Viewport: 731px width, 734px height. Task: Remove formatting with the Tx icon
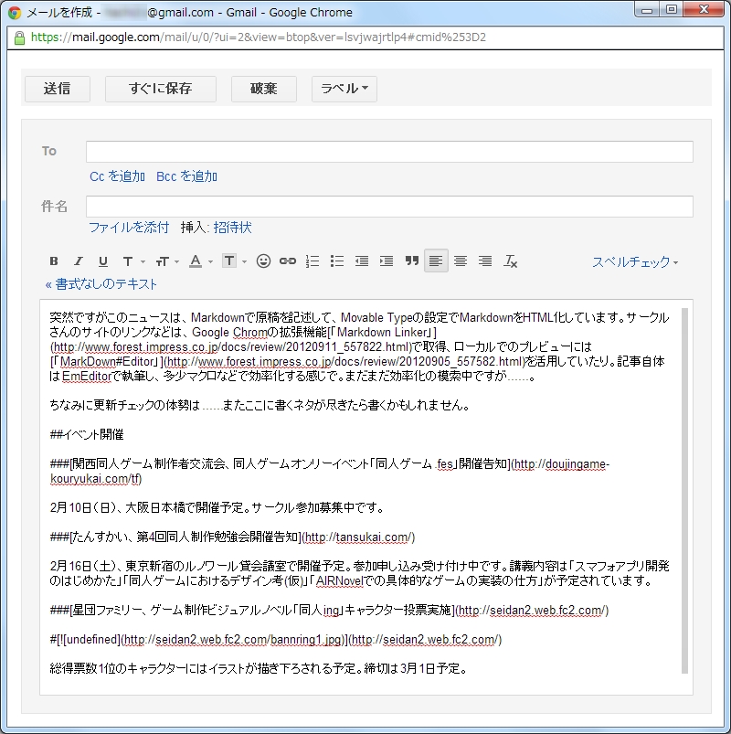point(511,261)
